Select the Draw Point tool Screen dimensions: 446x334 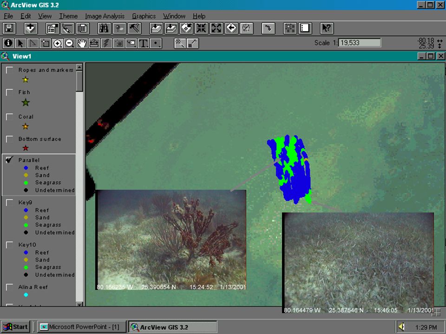(156, 43)
